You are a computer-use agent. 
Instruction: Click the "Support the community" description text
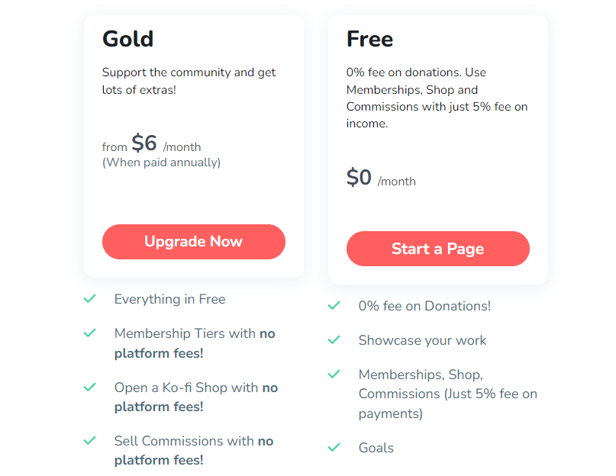189,81
